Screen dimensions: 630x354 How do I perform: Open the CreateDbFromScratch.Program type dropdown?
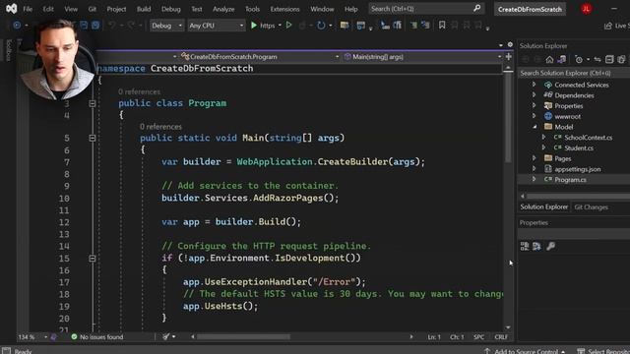[260, 57]
